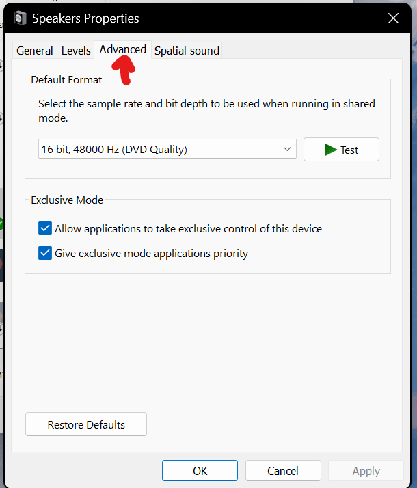417x488 pixels.
Task: Open the Levels tab
Action: [x=76, y=51]
